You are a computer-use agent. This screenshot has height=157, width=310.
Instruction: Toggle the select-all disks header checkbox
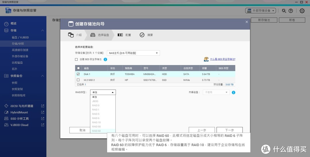pos(78,68)
